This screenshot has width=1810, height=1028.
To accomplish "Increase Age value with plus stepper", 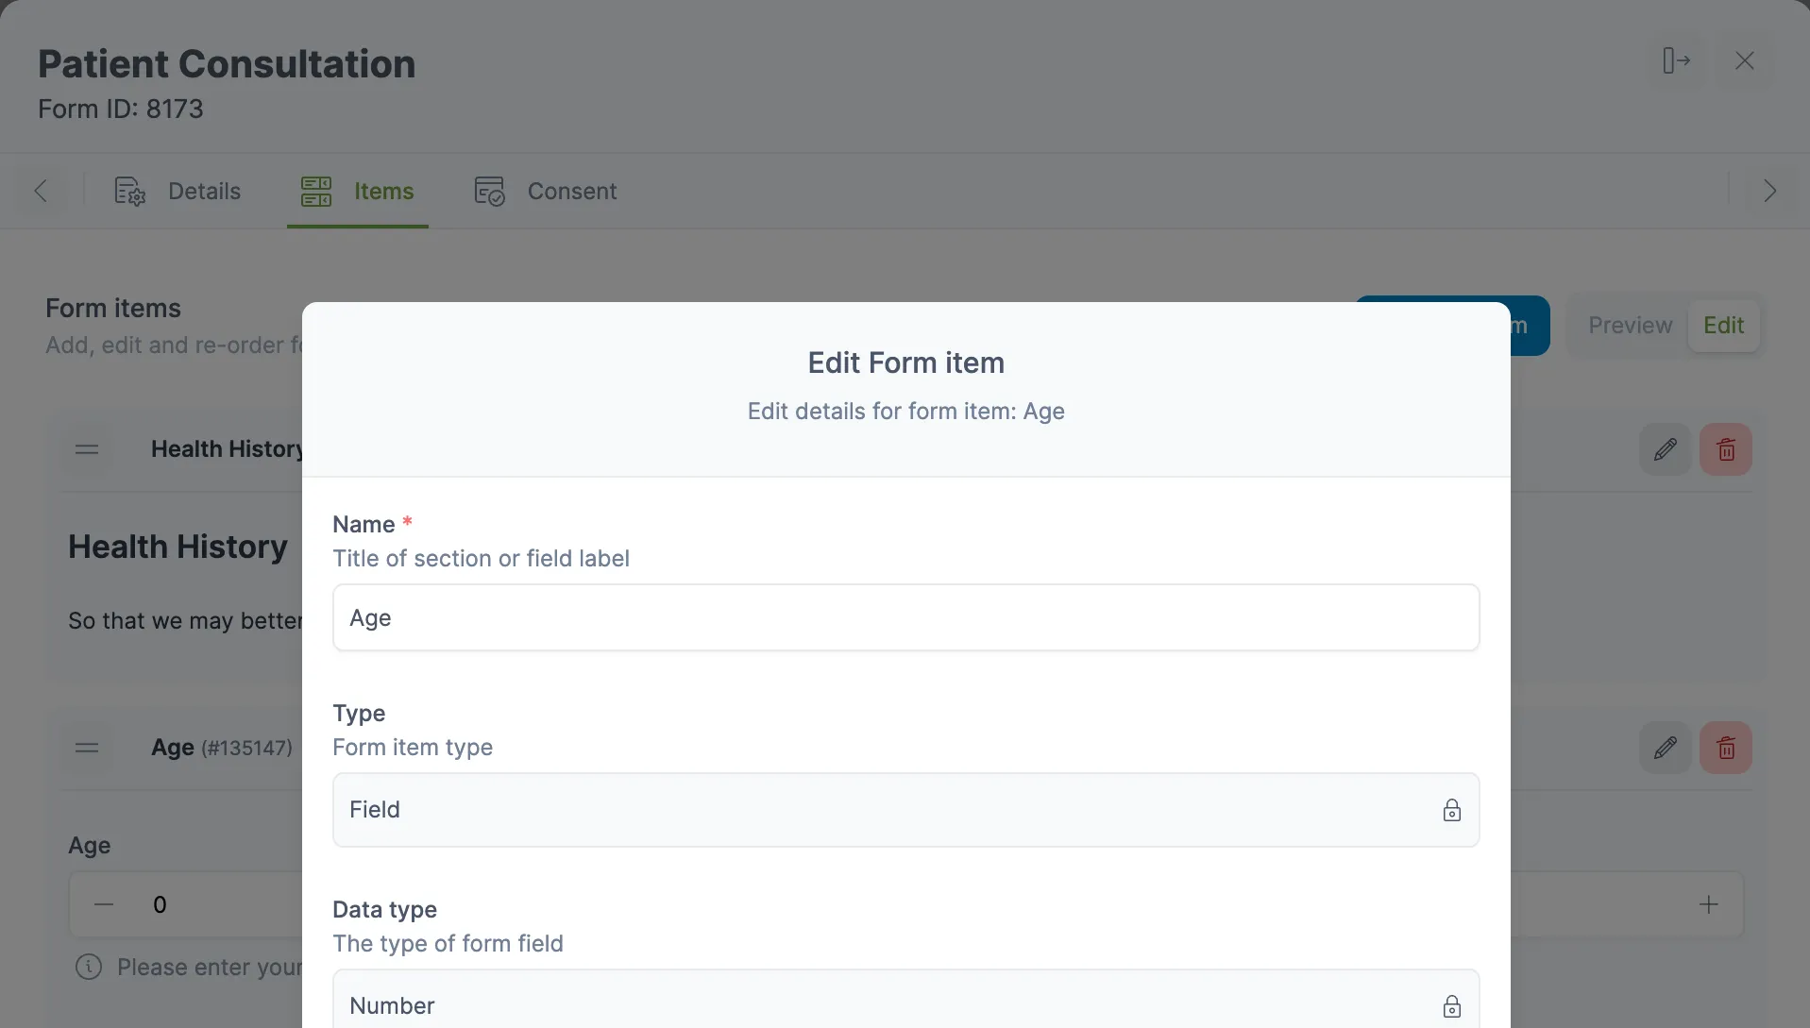I will point(1708,904).
